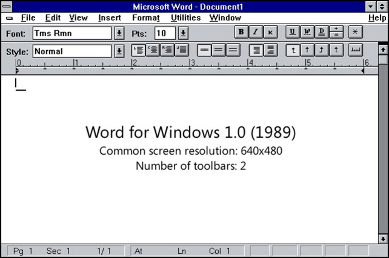Screen dimensions: 389x258
Task: Click "Sec 1" in status bar
Action: coord(58,251)
